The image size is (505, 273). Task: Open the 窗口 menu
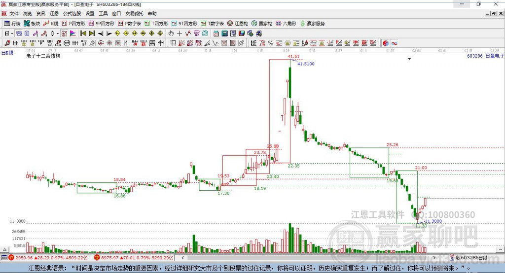116,13
